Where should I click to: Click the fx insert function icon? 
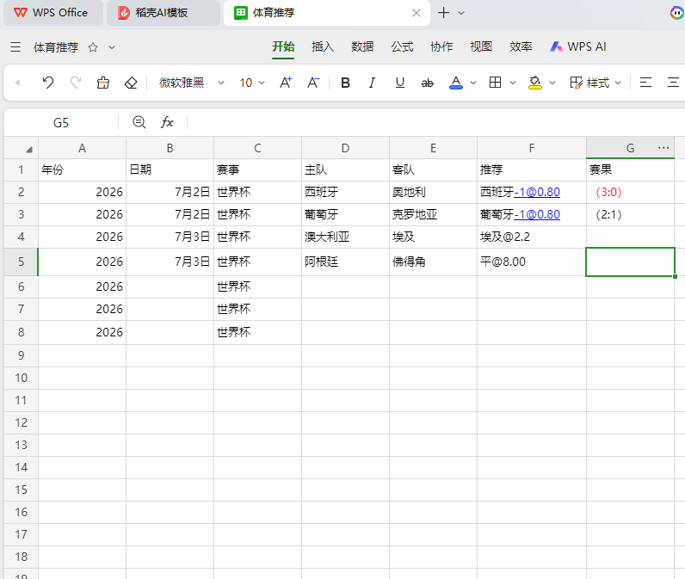pyautogui.click(x=167, y=122)
